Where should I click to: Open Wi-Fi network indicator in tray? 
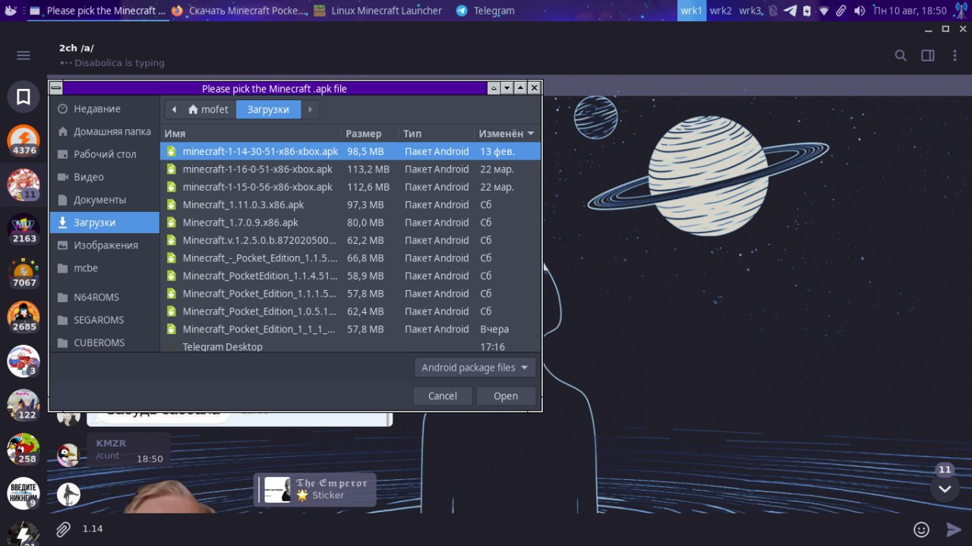click(824, 11)
